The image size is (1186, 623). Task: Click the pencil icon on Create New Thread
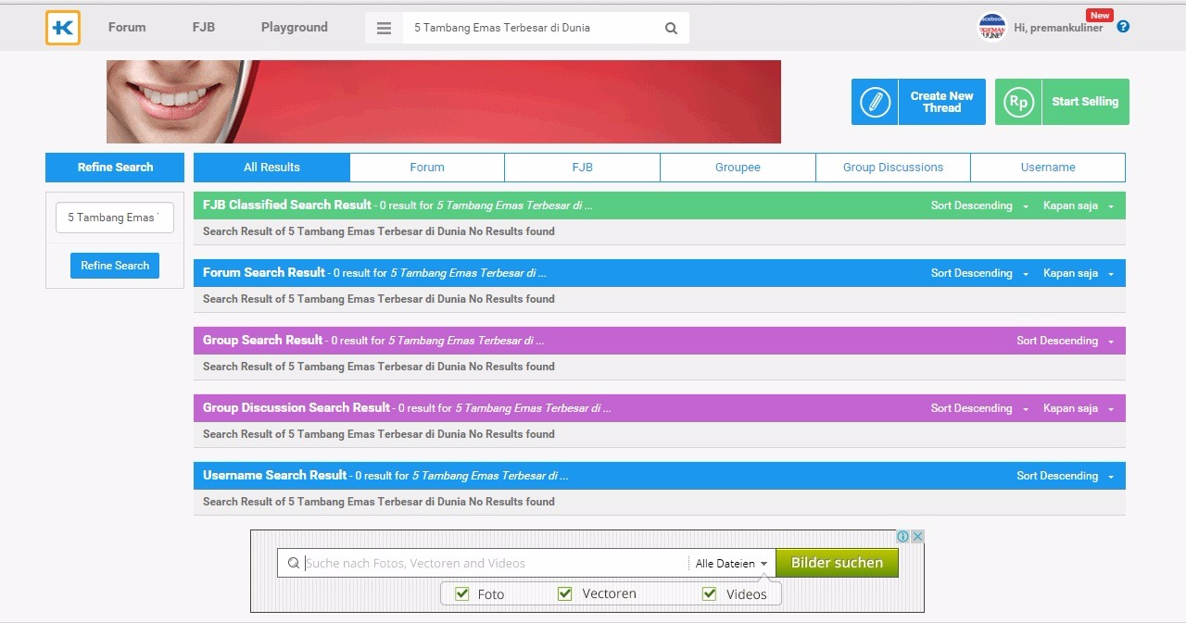point(875,102)
